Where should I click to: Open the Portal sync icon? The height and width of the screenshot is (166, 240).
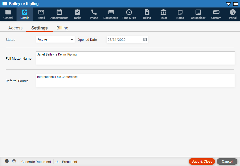[233, 12]
